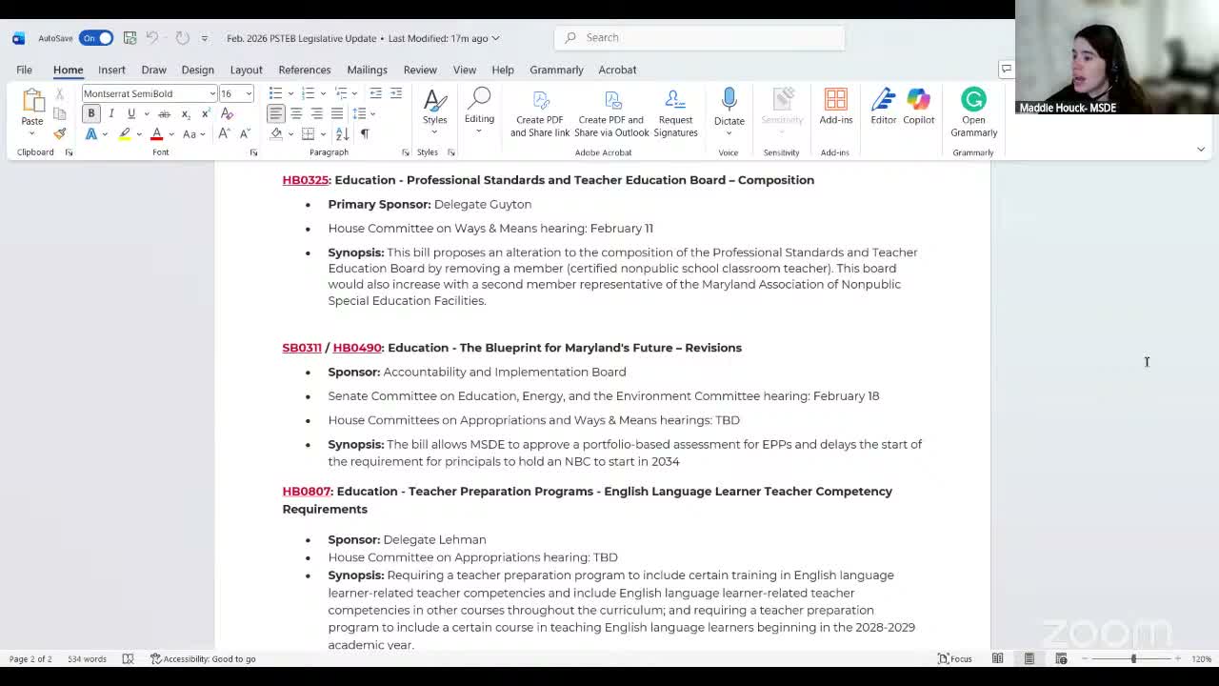Toggle the Bold button
Viewport: 1219px width, 686px height.
click(91, 113)
